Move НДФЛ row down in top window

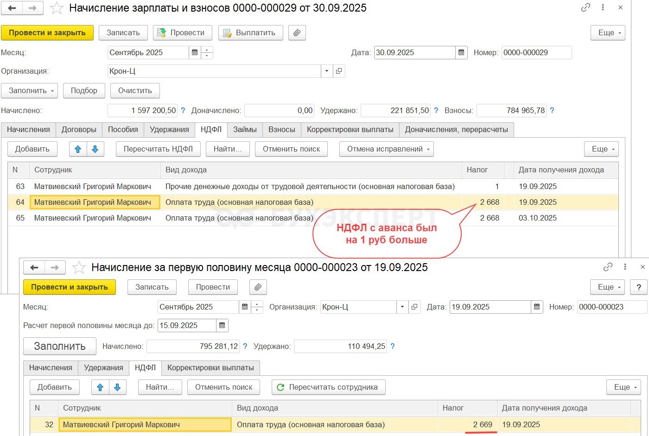coord(95,149)
